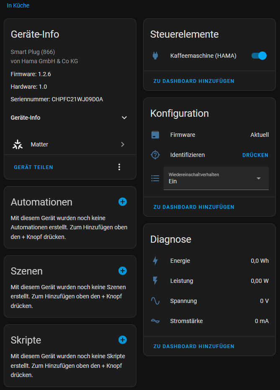Toggle the Kaffeemaschine (HAMA) switch off
The width and height of the screenshot is (280, 390).
tap(259, 56)
